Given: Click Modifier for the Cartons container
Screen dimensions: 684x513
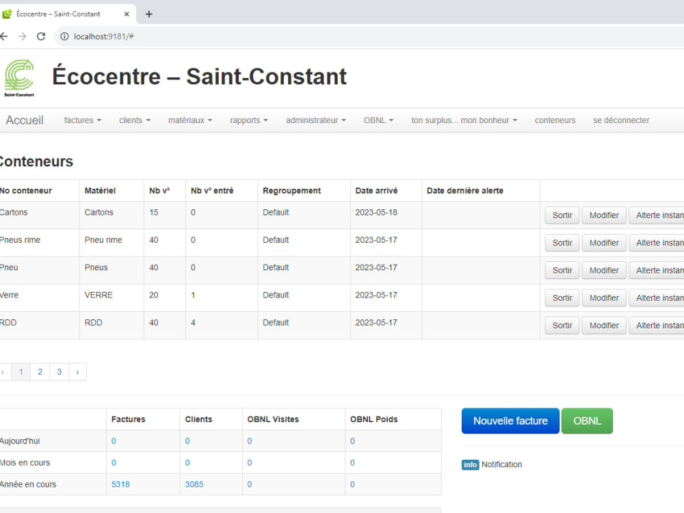Looking at the screenshot, I should [604, 215].
